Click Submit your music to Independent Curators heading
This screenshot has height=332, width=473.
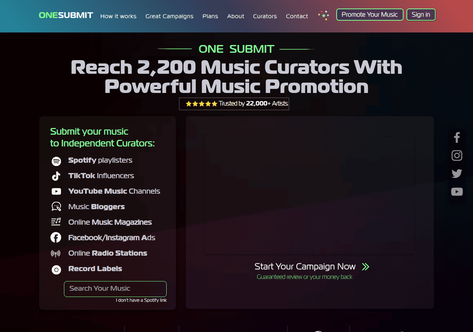pyautogui.click(x=102, y=137)
